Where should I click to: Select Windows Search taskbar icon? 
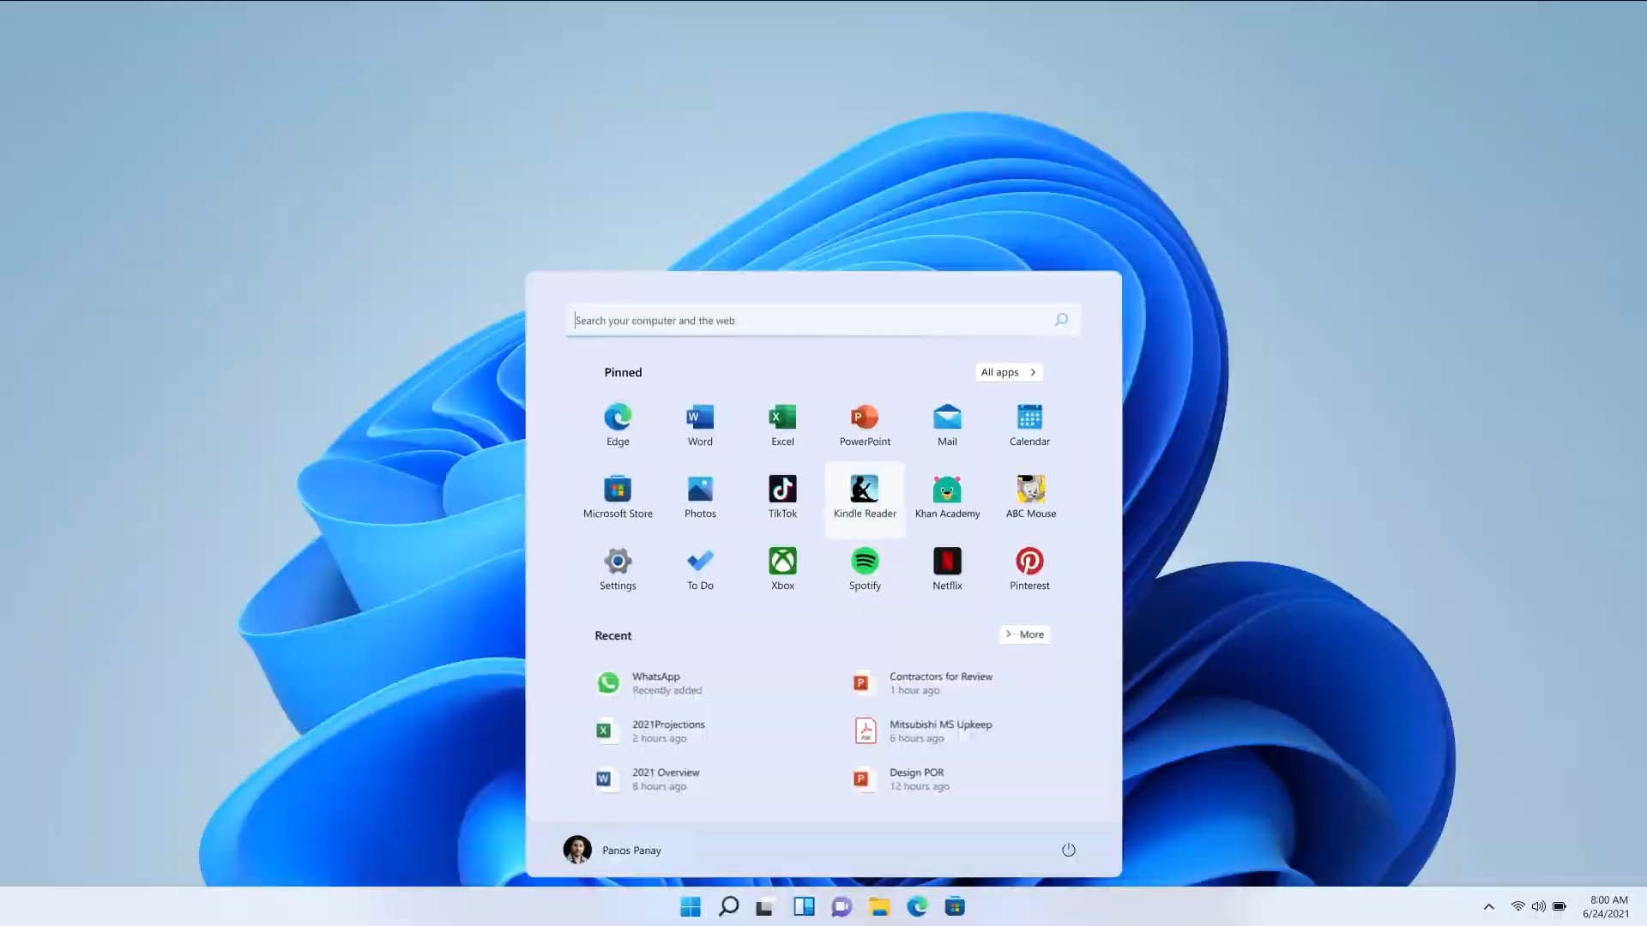pos(728,907)
